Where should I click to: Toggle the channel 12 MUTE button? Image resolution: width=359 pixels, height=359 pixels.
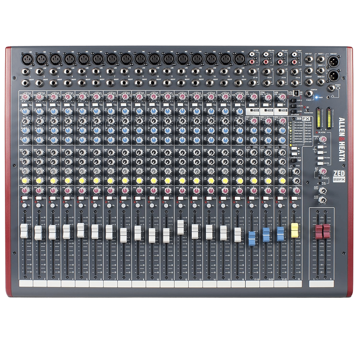pos(181,198)
